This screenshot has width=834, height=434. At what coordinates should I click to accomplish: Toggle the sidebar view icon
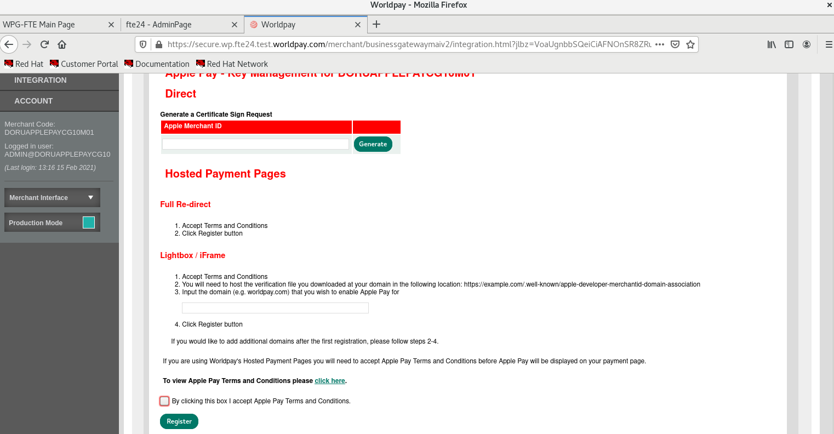789,44
